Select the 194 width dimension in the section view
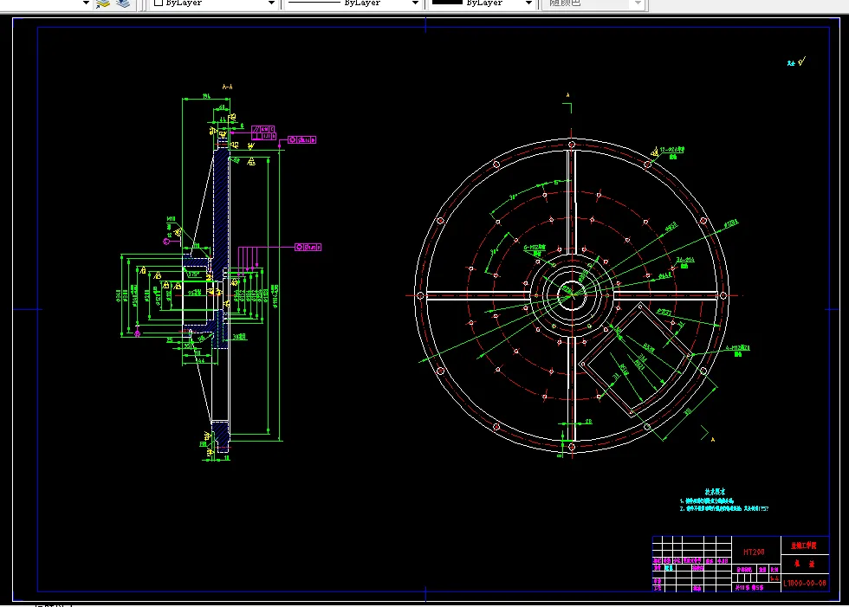The height and width of the screenshot is (607, 849). click(206, 96)
